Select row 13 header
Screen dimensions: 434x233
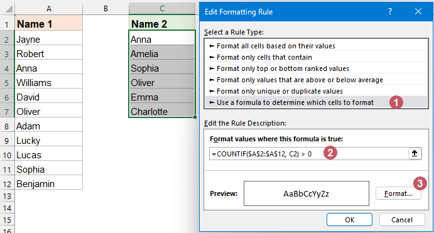7,196
